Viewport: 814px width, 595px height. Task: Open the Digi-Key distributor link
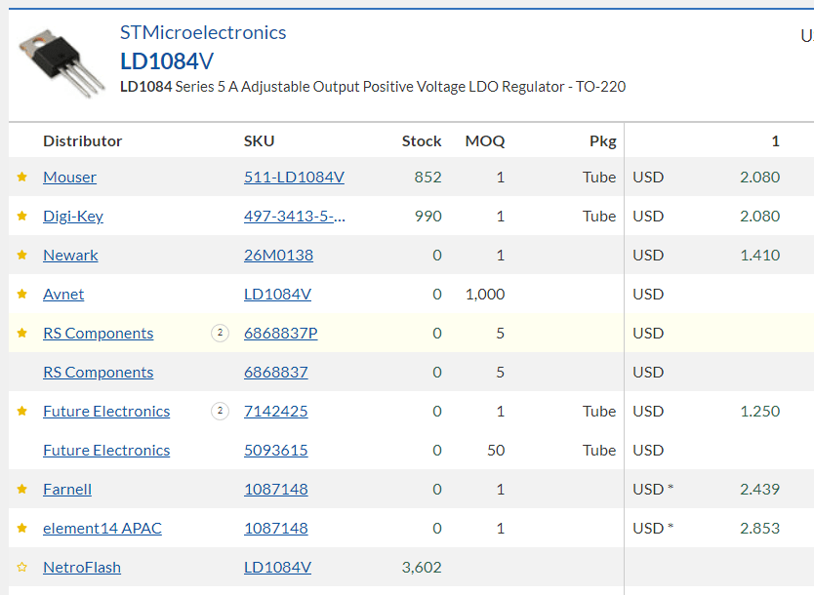point(73,217)
